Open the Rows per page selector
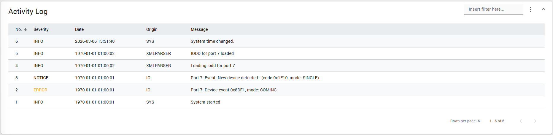This screenshot has width=553, height=135. pyautogui.click(x=479, y=121)
